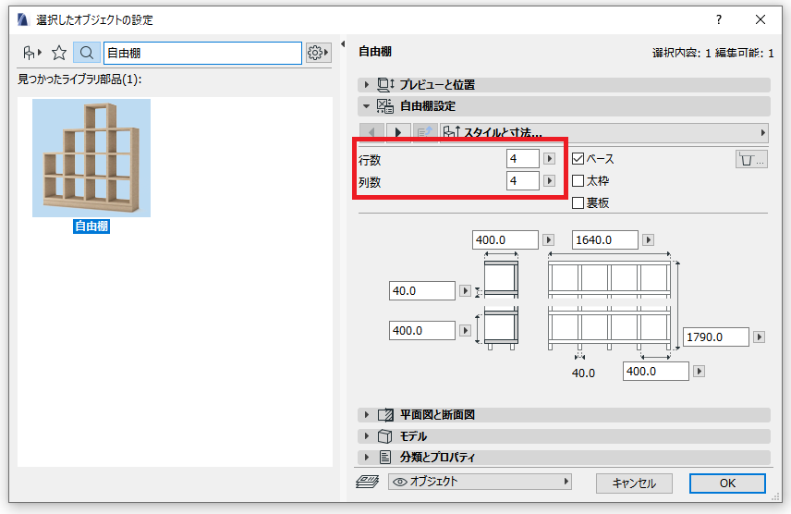The height and width of the screenshot is (514, 791).
Task: Click the help question mark
Action: 718,19
